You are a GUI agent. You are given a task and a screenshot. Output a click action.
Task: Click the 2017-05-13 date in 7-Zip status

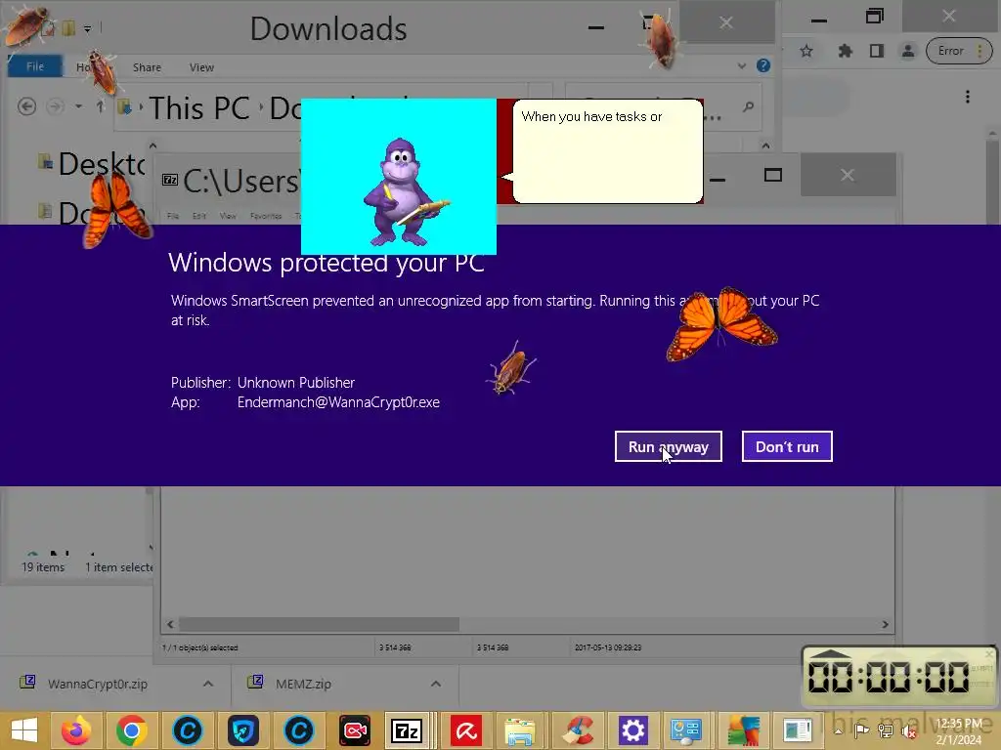coord(608,647)
